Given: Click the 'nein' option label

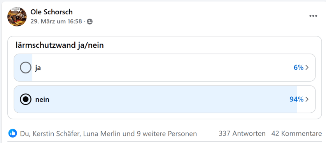Looking at the screenshot, I should pos(42,99).
